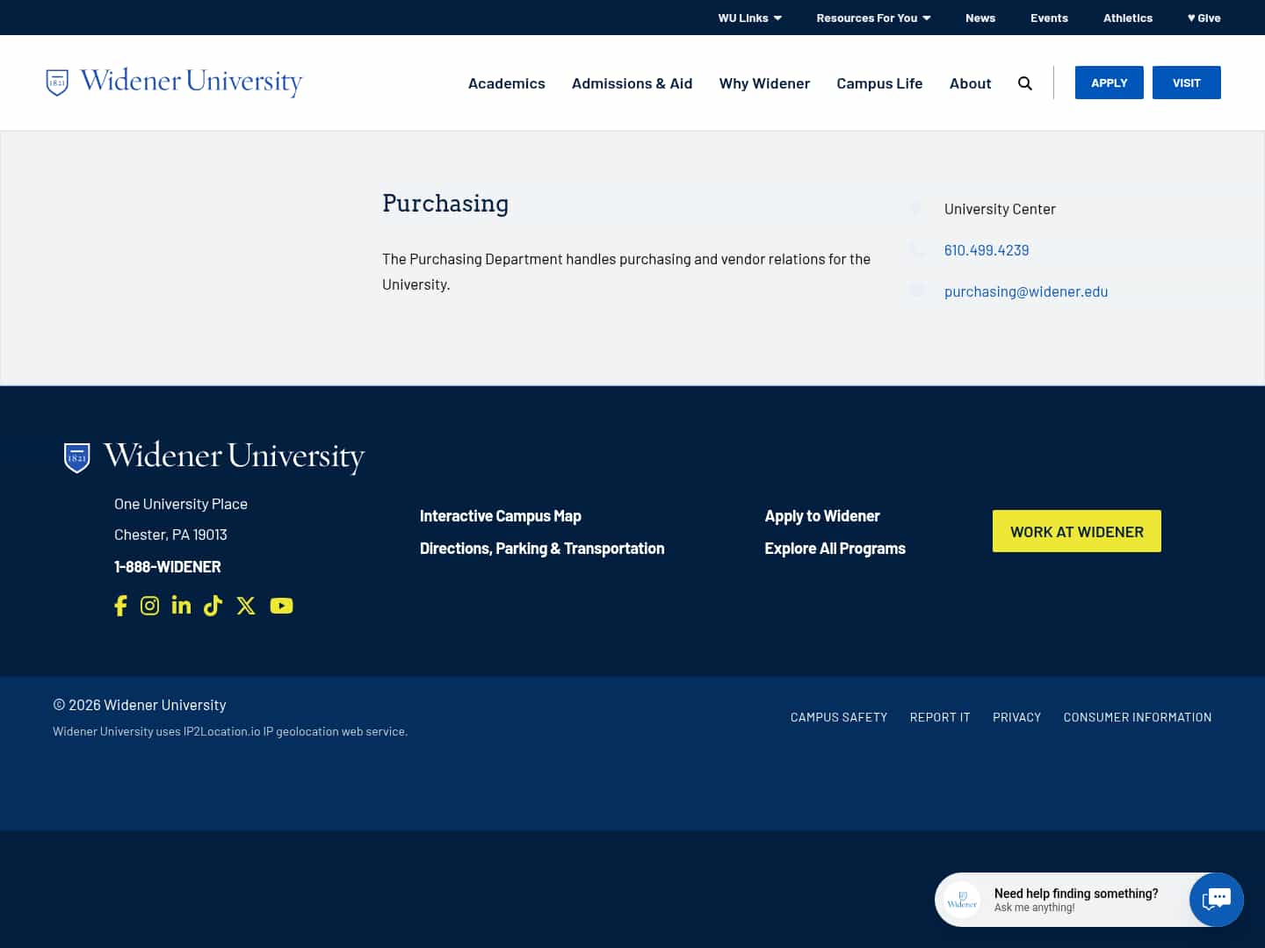1265x948 pixels.
Task: Click the Widener University header logo
Action: (174, 82)
